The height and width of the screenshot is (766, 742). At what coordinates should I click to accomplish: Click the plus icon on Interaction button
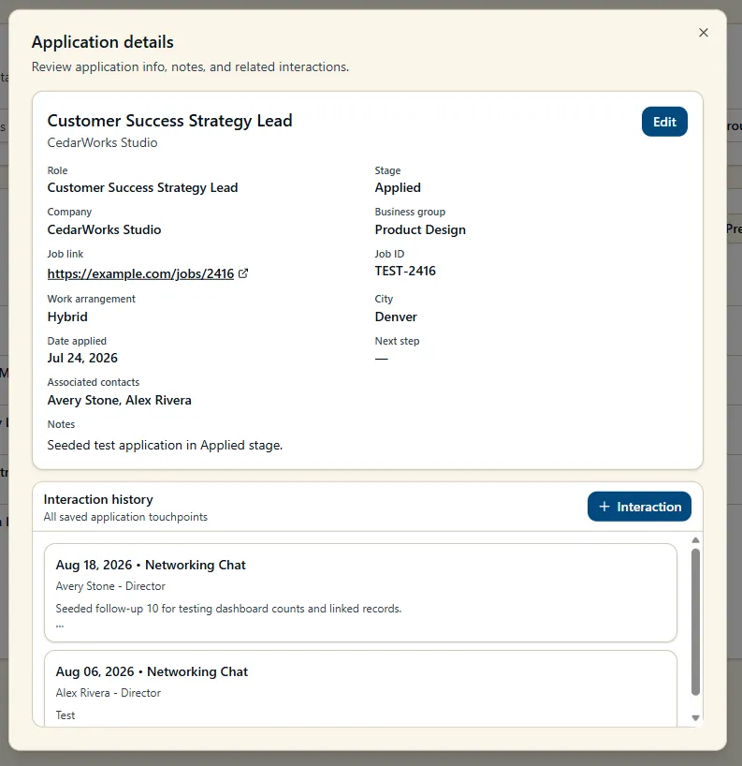pos(604,507)
